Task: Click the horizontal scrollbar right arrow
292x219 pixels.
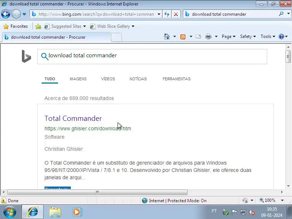Action: click(x=282, y=192)
